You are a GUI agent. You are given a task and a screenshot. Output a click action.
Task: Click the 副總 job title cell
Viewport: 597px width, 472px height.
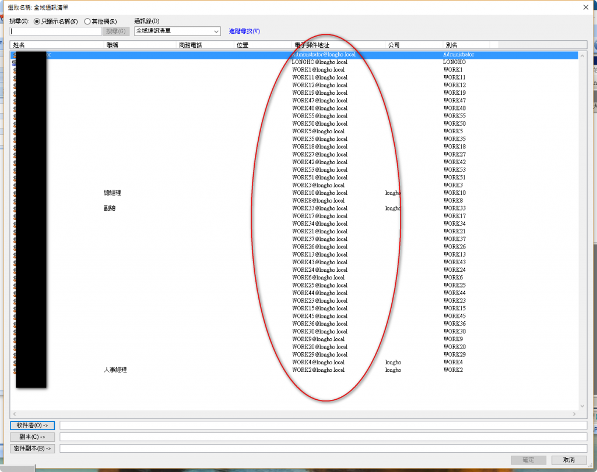(110, 208)
